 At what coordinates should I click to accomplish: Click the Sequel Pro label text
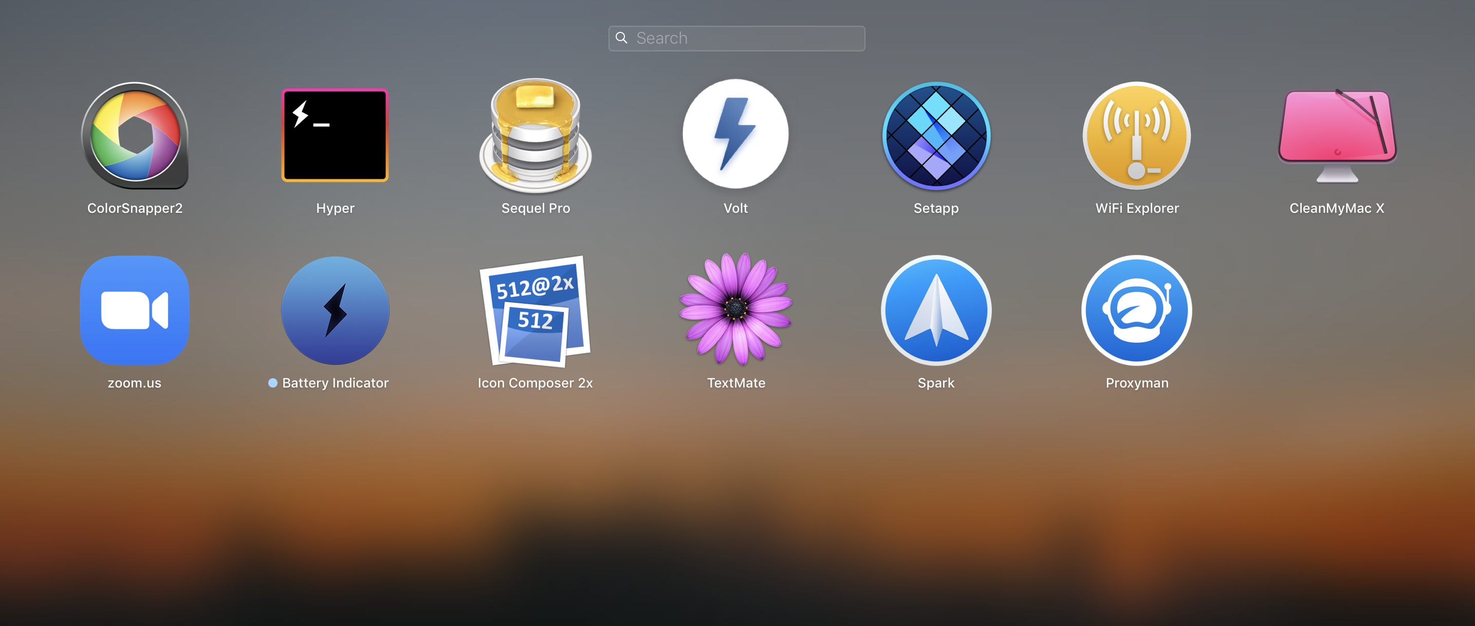(536, 208)
